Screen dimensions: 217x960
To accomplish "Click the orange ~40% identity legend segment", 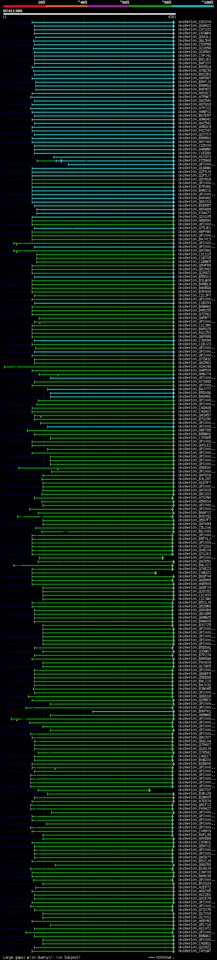I will pyautogui.click(x=66, y=6).
